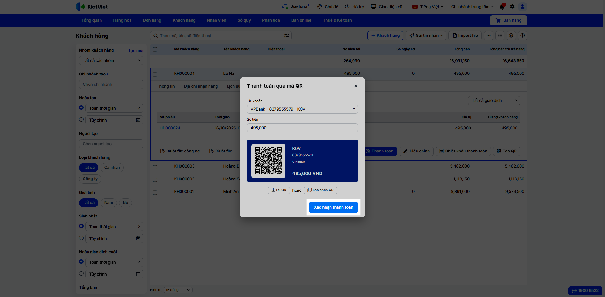Expand Gửi tin nhắn dropdown
The height and width of the screenshot is (297, 605).
(x=426, y=36)
